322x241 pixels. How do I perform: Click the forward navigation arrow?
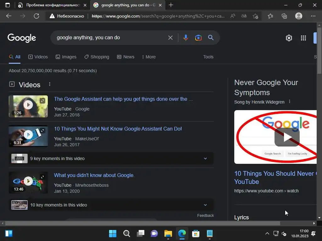point(23,16)
